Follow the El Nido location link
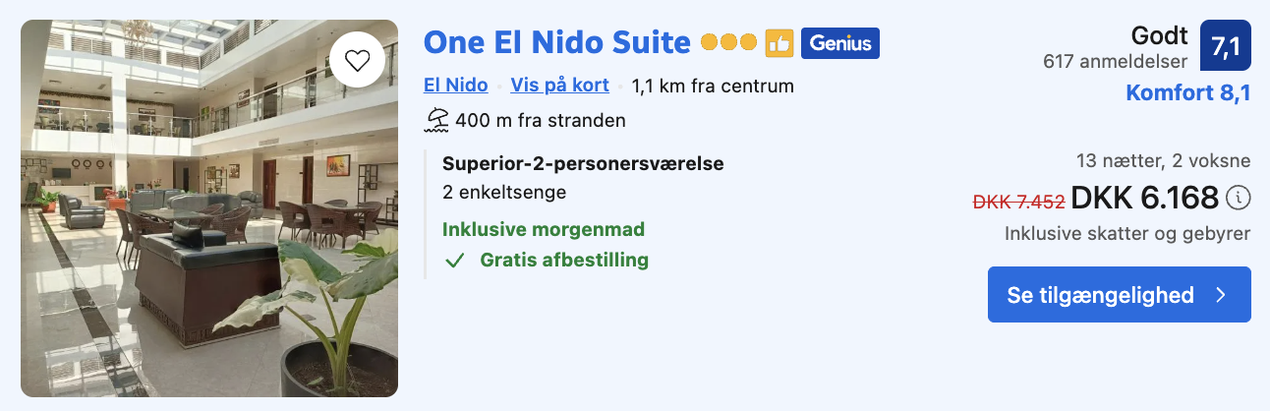The image size is (1270, 411). 455,86
